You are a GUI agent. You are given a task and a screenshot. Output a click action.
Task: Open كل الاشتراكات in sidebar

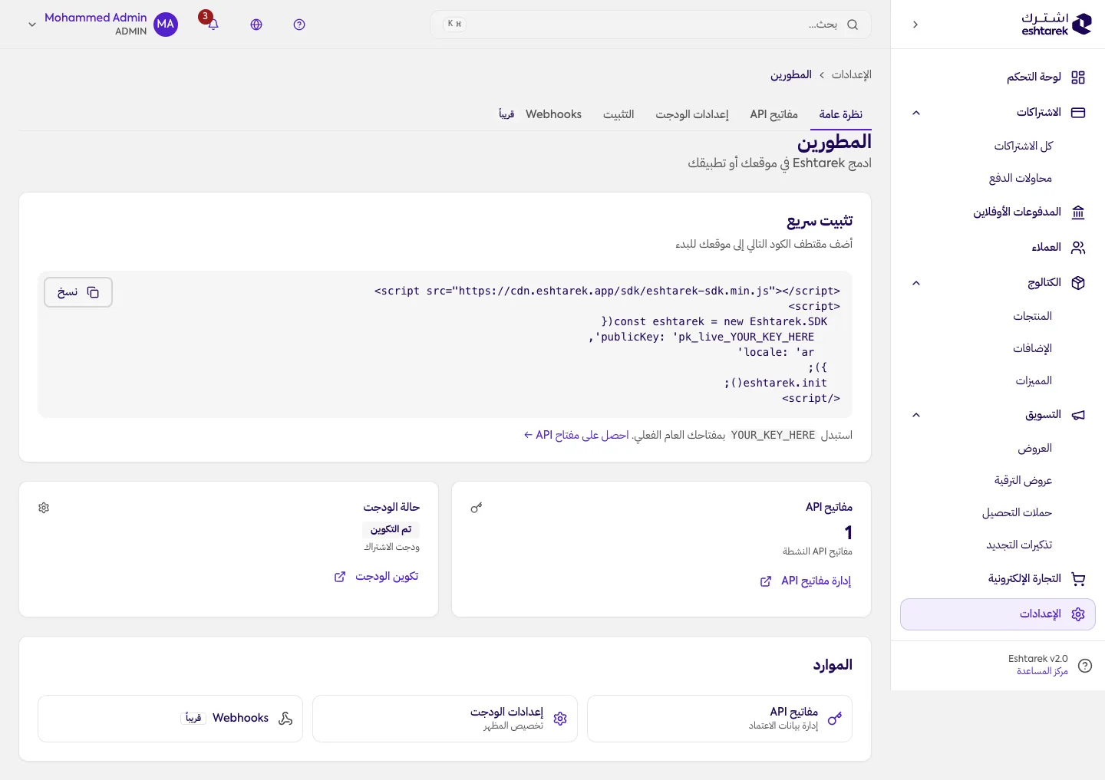point(1024,146)
